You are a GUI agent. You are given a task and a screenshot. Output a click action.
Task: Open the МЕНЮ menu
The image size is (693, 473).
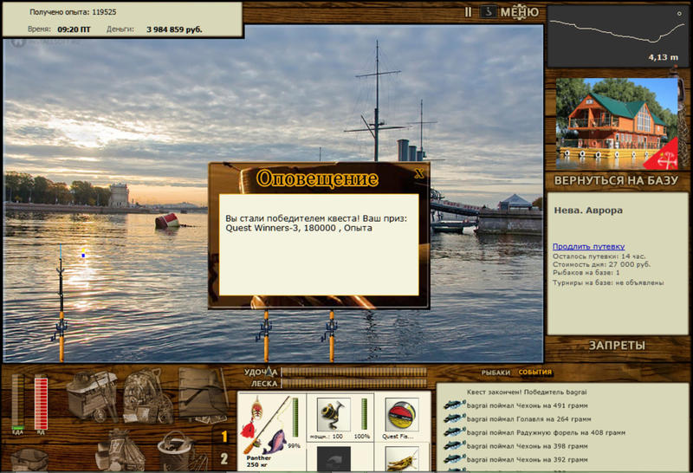tap(519, 12)
